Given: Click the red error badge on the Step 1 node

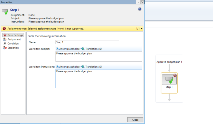Looking at the screenshot, I should point(175,75).
